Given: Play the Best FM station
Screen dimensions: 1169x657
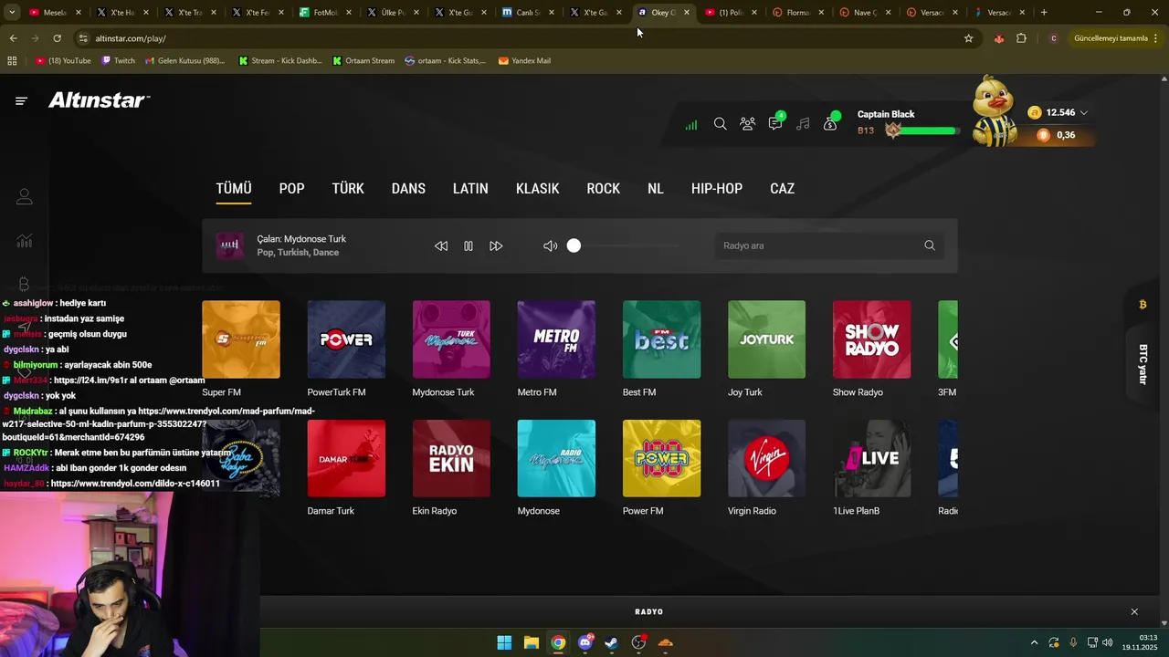Looking at the screenshot, I should (661, 339).
